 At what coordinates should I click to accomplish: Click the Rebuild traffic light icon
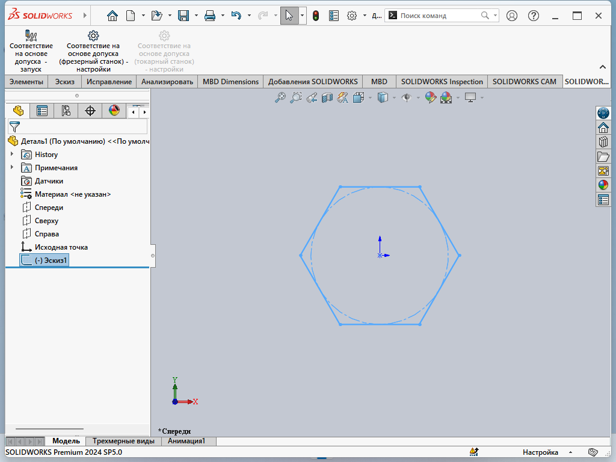point(315,16)
